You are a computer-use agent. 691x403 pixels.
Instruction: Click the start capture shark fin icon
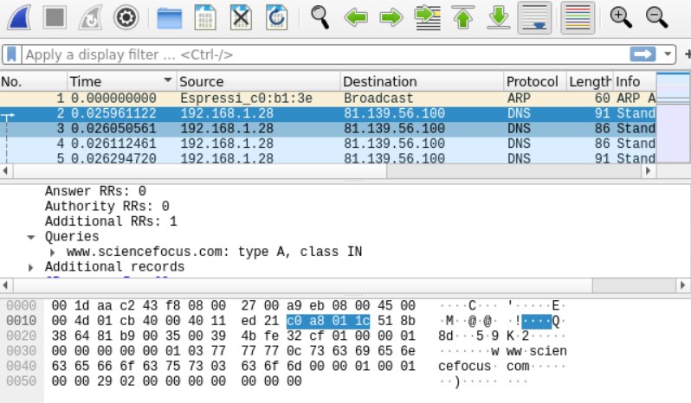(18, 16)
